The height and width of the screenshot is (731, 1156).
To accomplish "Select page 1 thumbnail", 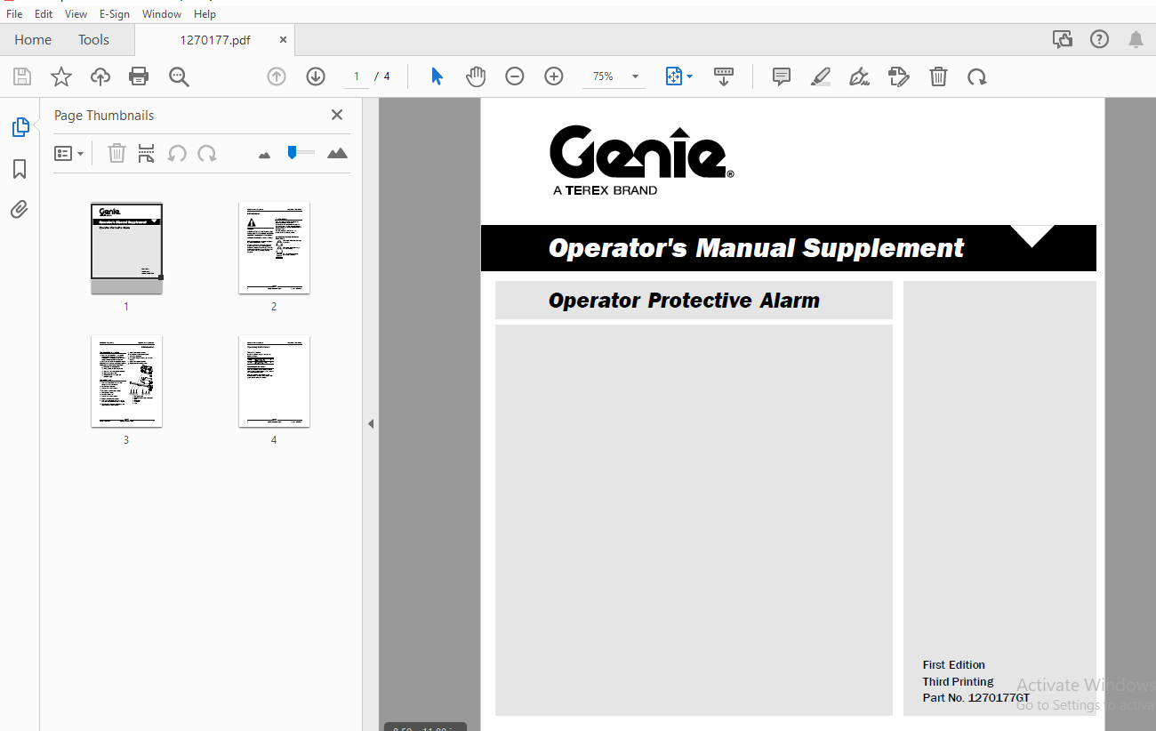I will point(126,248).
